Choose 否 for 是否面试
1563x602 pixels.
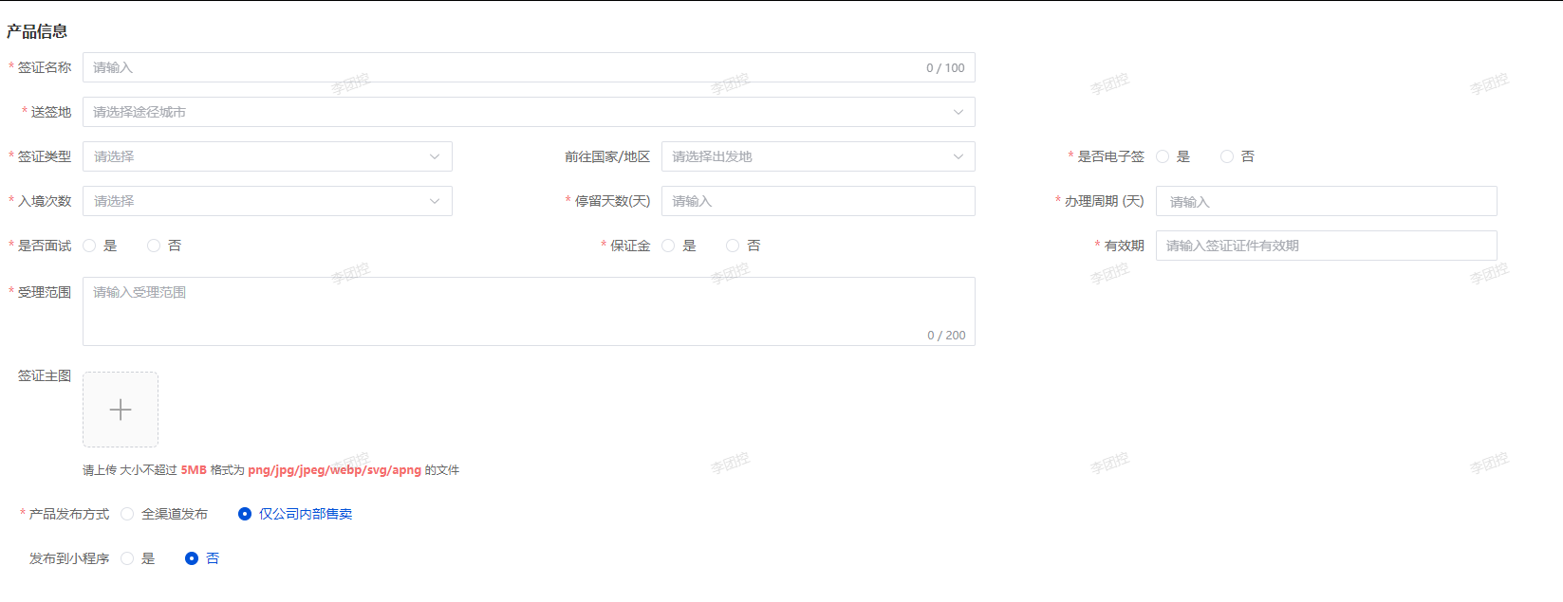point(154,246)
